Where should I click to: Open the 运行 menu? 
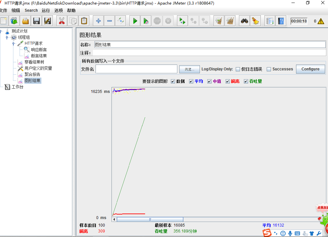click(x=46, y=10)
